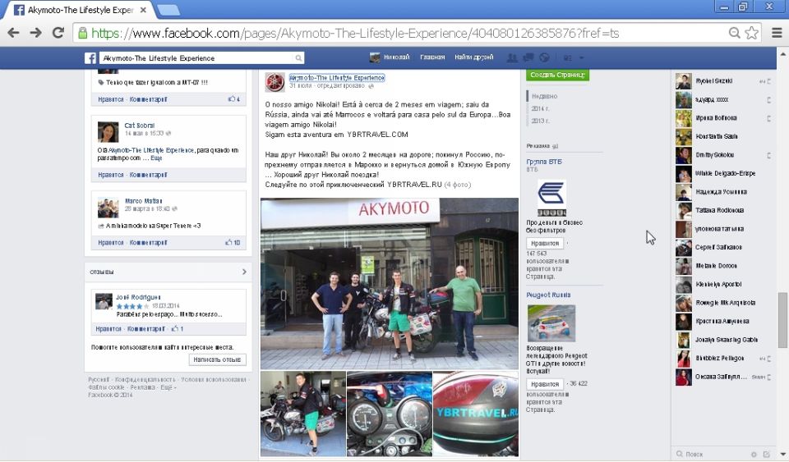This screenshot has width=789, height=462.
Task: Open the Конфиденциальность footer link
Action: tap(145, 380)
